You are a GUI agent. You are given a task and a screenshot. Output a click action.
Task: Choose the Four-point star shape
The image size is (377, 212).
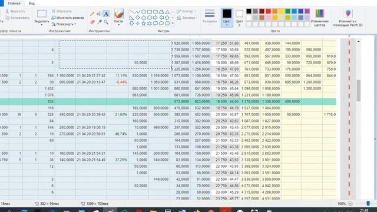(x=137, y=24)
